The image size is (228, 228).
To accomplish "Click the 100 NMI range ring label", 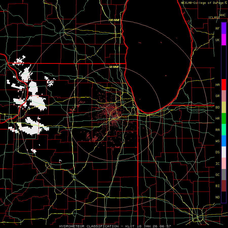I will pyautogui.click(x=114, y=20).
